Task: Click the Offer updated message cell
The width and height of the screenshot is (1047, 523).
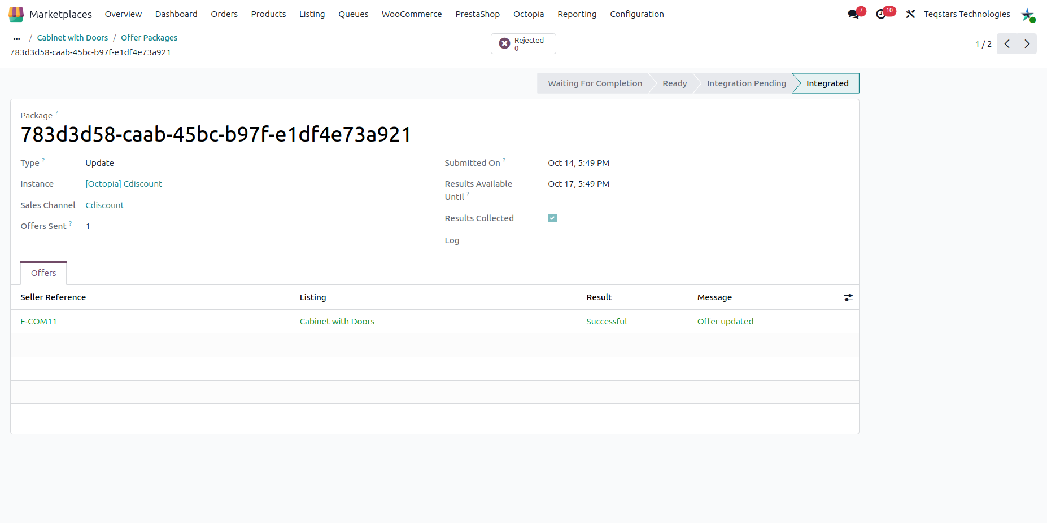Action: [x=725, y=322]
